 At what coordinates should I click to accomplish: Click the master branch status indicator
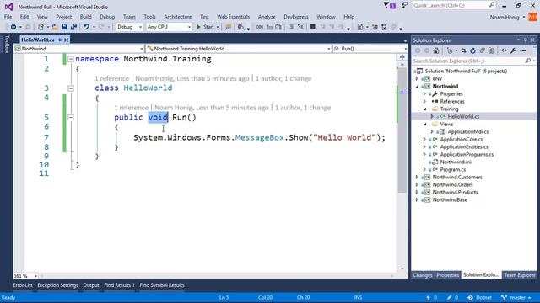[x=516, y=297]
